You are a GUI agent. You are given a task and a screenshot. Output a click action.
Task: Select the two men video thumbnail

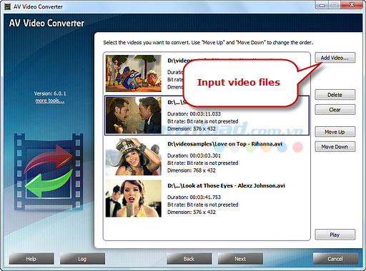coord(134,115)
